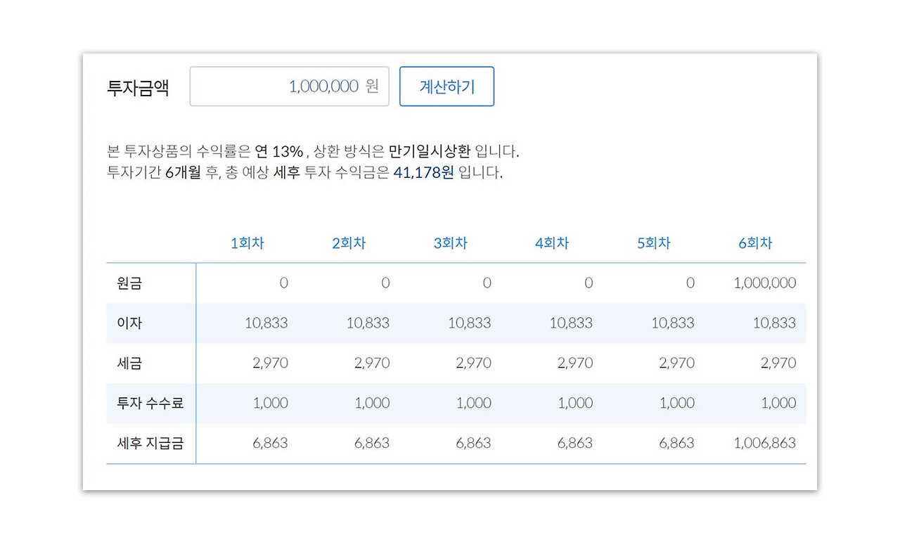900x540 pixels.
Task: Click the 4회차 column header
Action: pos(552,243)
